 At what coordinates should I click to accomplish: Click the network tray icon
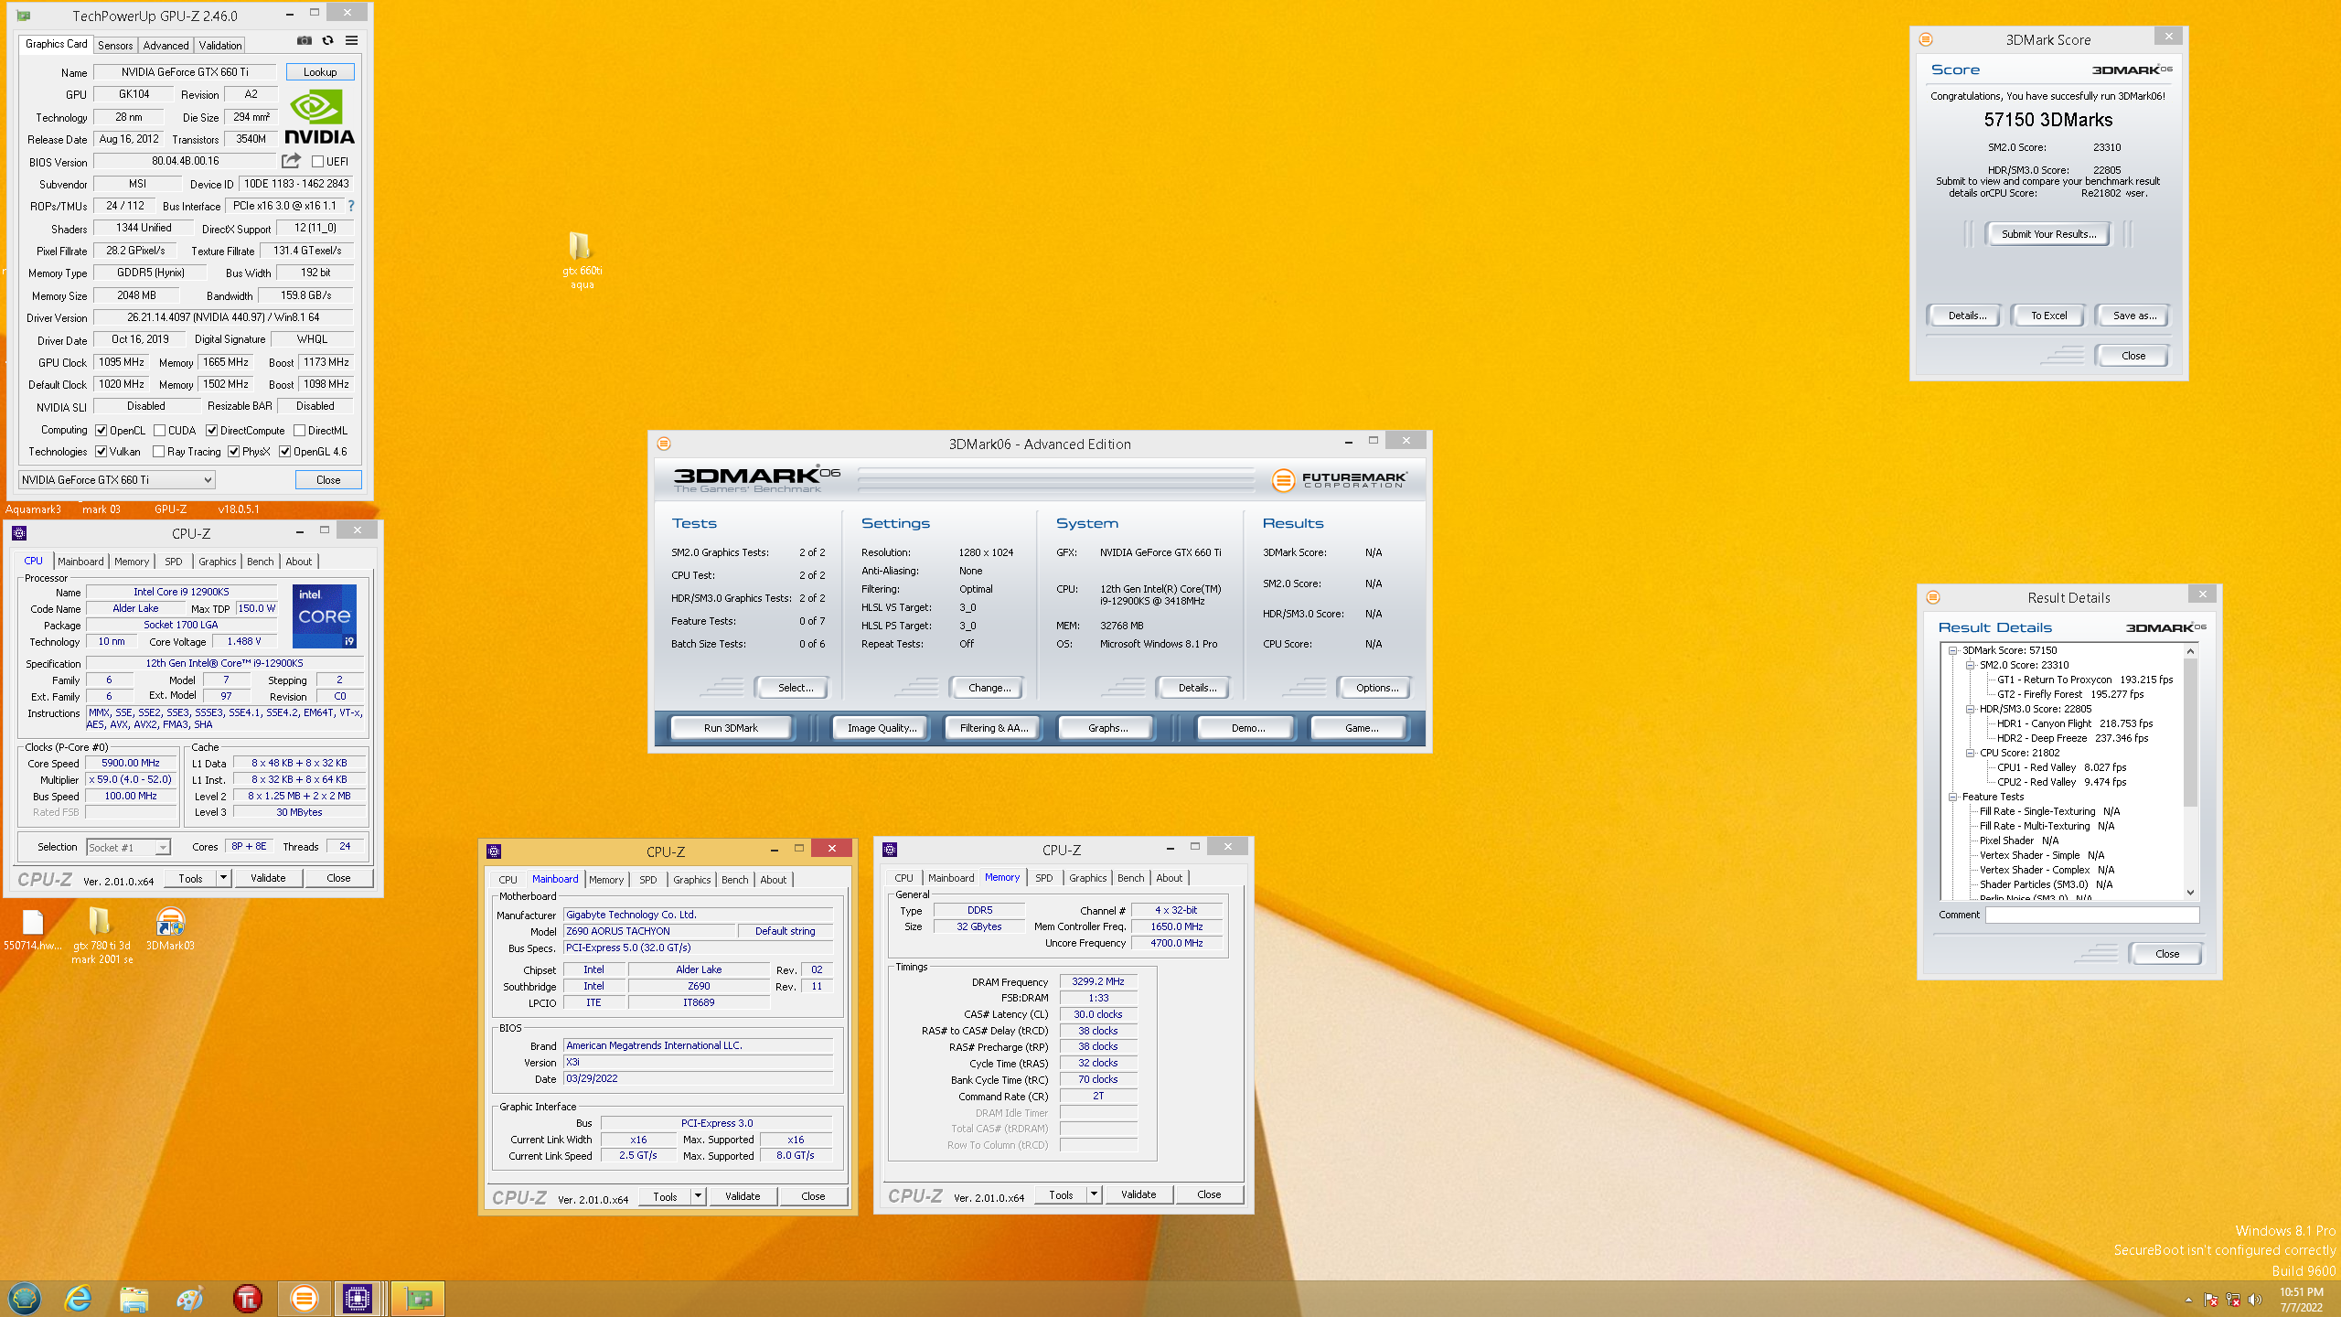tap(2232, 1300)
